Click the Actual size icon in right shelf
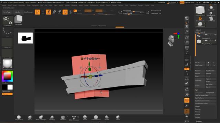 click(187, 37)
